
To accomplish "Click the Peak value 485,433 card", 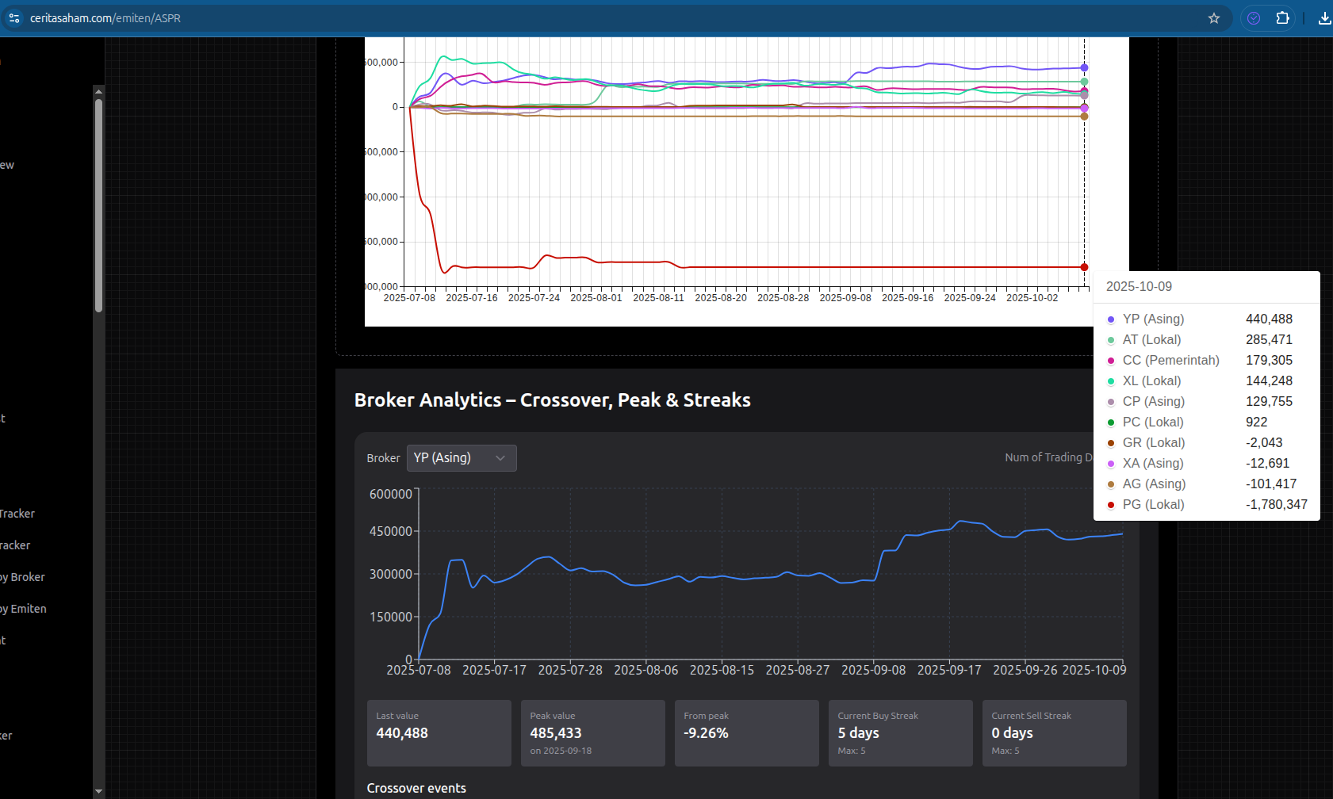I will coord(592,733).
